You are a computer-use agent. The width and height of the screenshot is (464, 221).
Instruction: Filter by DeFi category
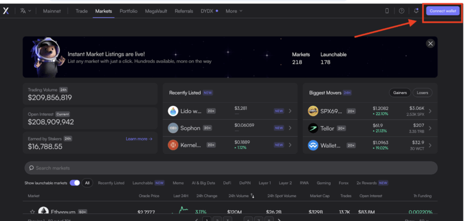[227, 183]
